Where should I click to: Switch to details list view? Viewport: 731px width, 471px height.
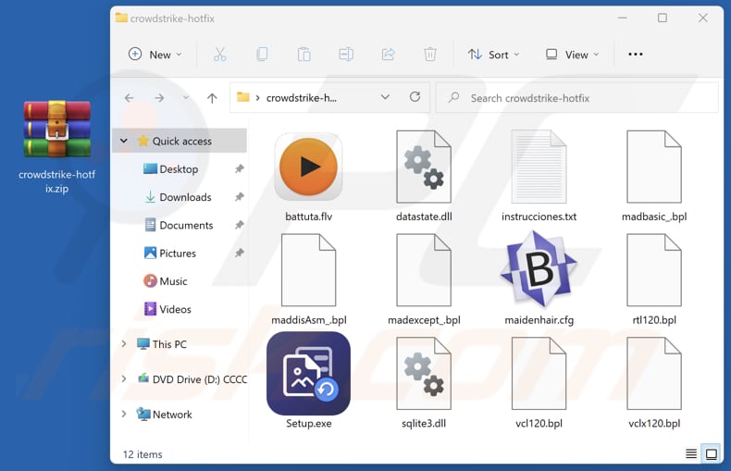pos(691,453)
